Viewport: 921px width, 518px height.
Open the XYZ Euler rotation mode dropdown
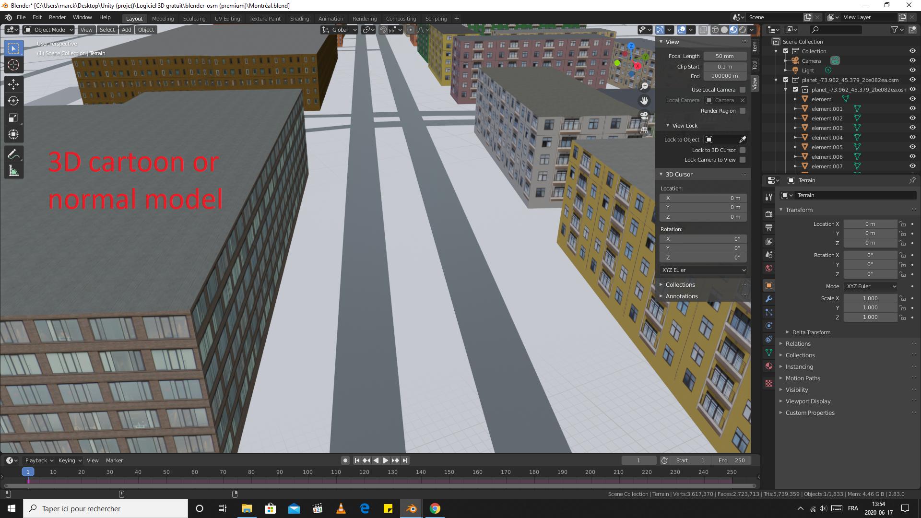pyautogui.click(x=871, y=286)
